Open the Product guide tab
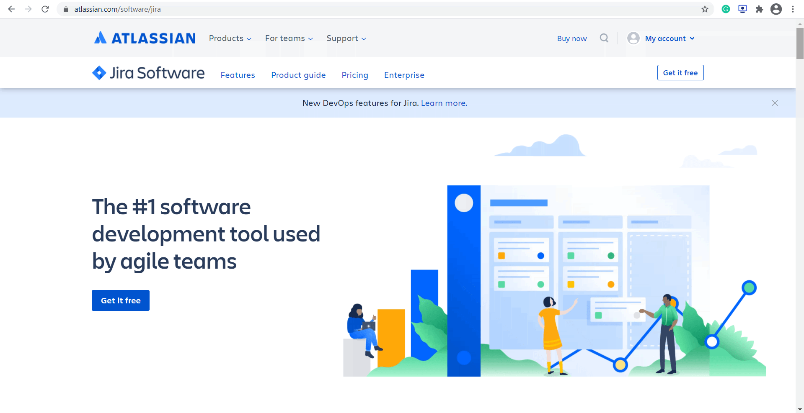 (298, 75)
